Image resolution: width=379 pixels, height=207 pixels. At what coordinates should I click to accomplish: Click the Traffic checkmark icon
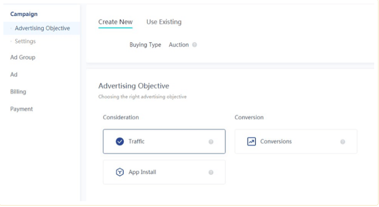point(120,142)
